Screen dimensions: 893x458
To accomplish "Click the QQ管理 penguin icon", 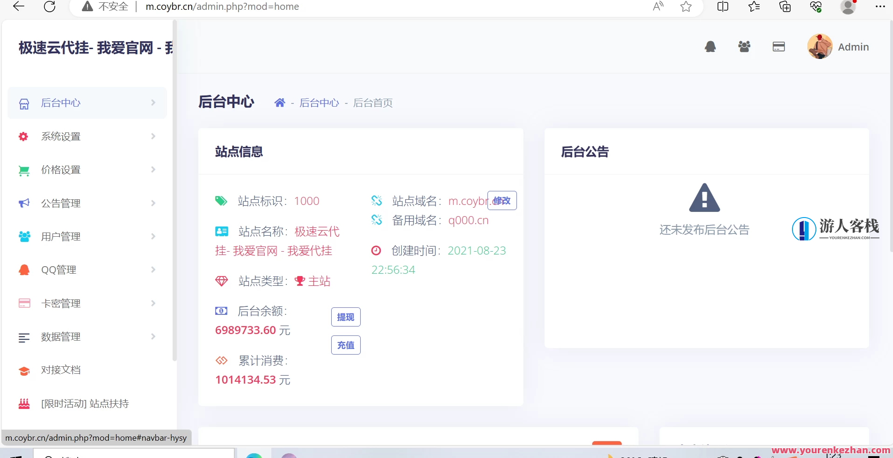I will point(23,269).
